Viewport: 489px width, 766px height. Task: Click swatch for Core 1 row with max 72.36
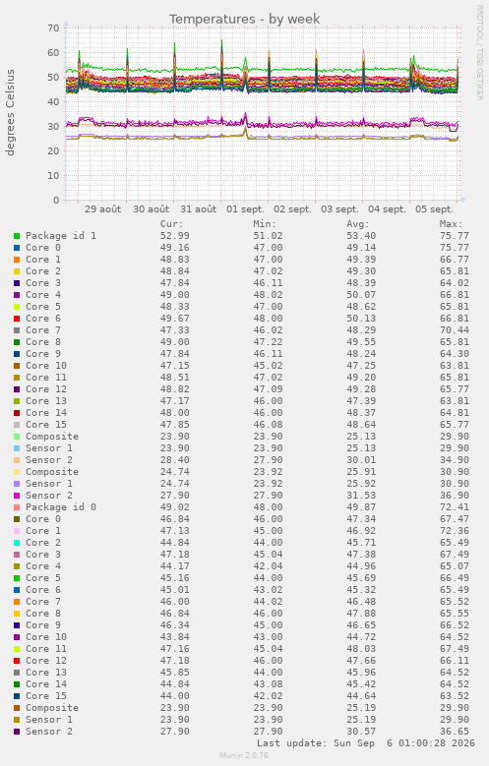click(x=17, y=531)
